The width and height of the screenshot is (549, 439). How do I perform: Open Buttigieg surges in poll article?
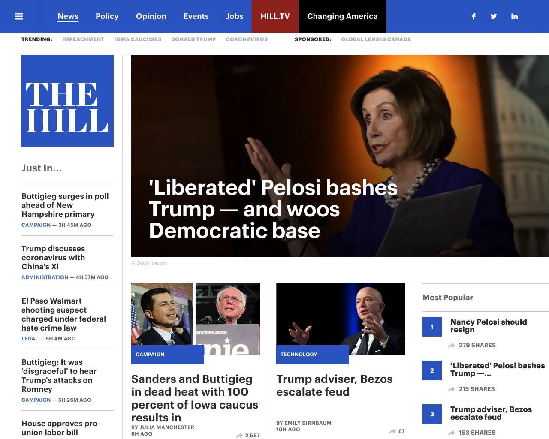[65, 205]
